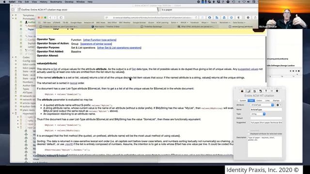Select the Paper prototype in the outline
Screen dimensions: 310x174
coord(31,29)
